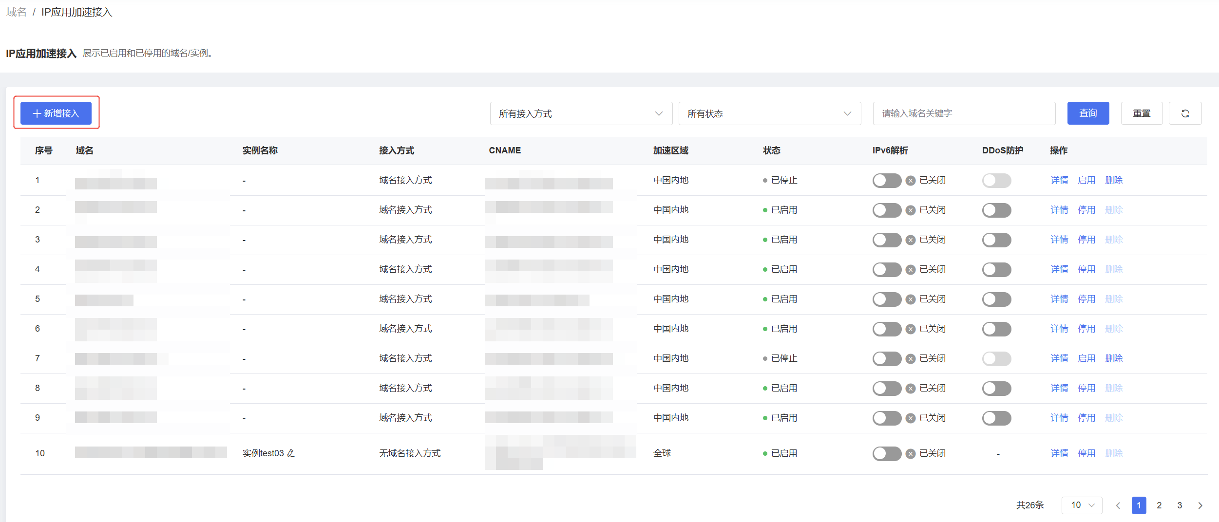The width and height of the screenshot is (1219, 522).
Task: Expand the 所有状态 filter dropdown
Action: coord(769,113)
